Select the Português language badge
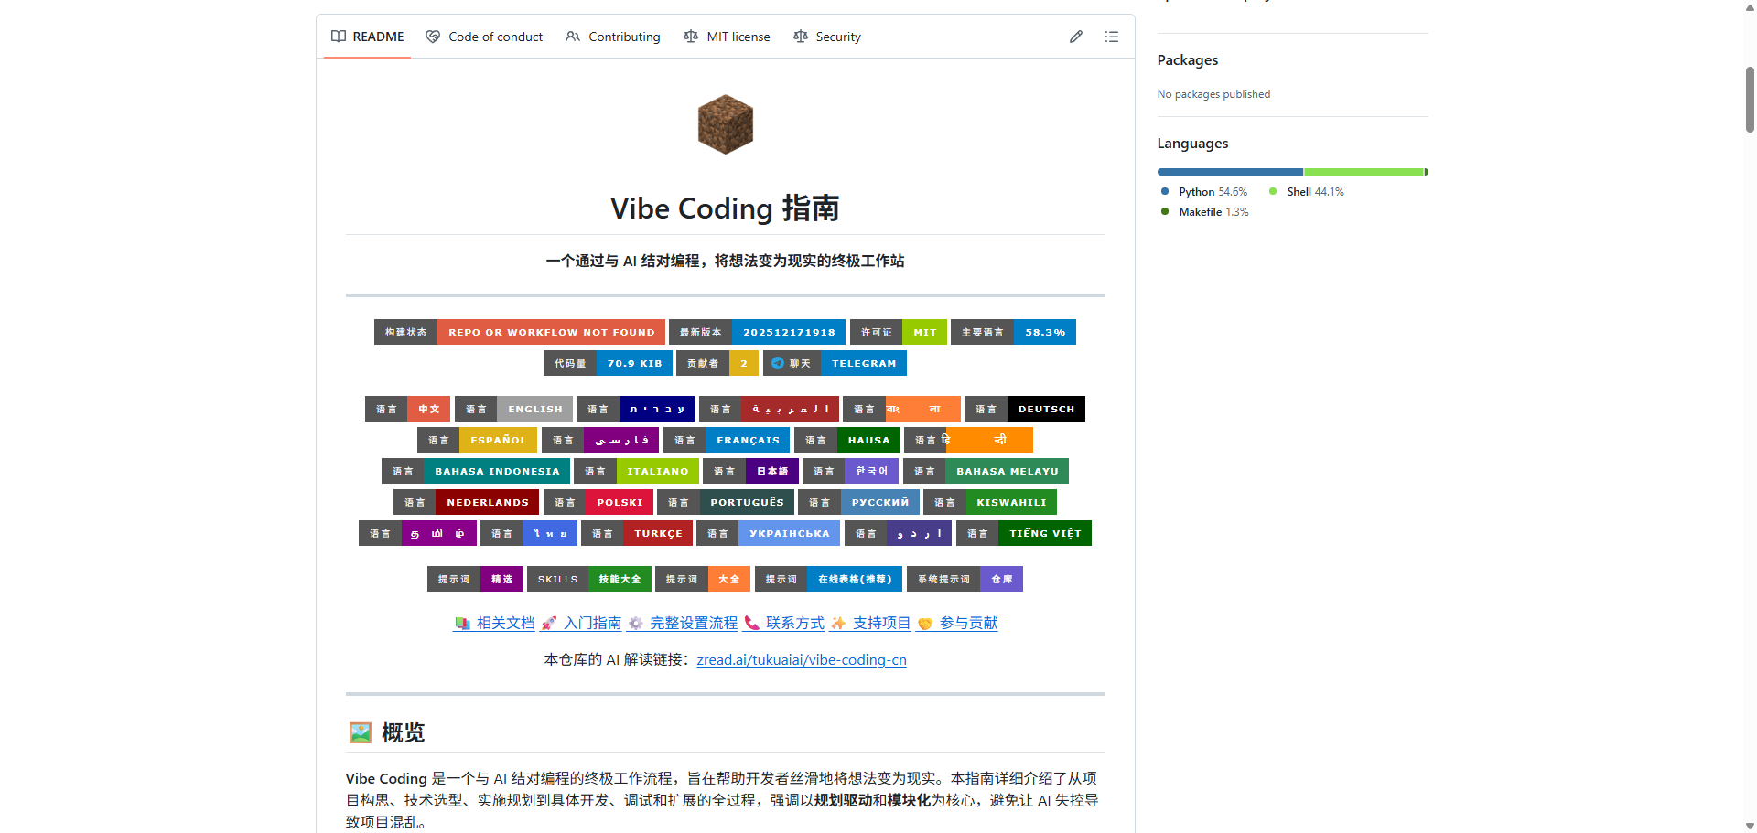 (726, 502)
